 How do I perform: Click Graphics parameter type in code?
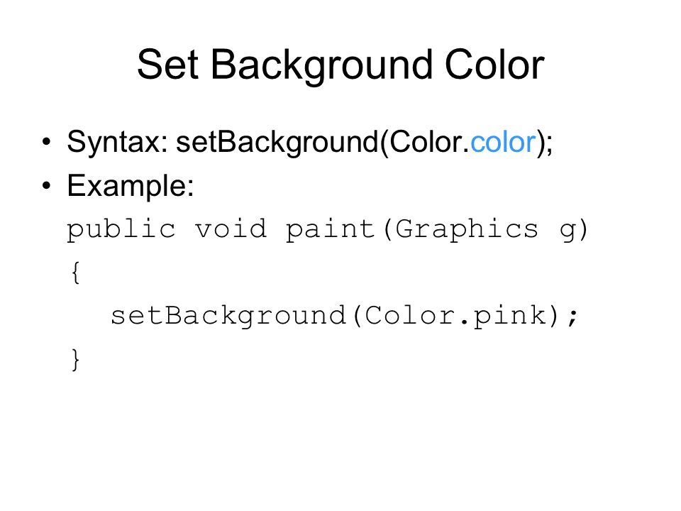(x=467, y=229)
